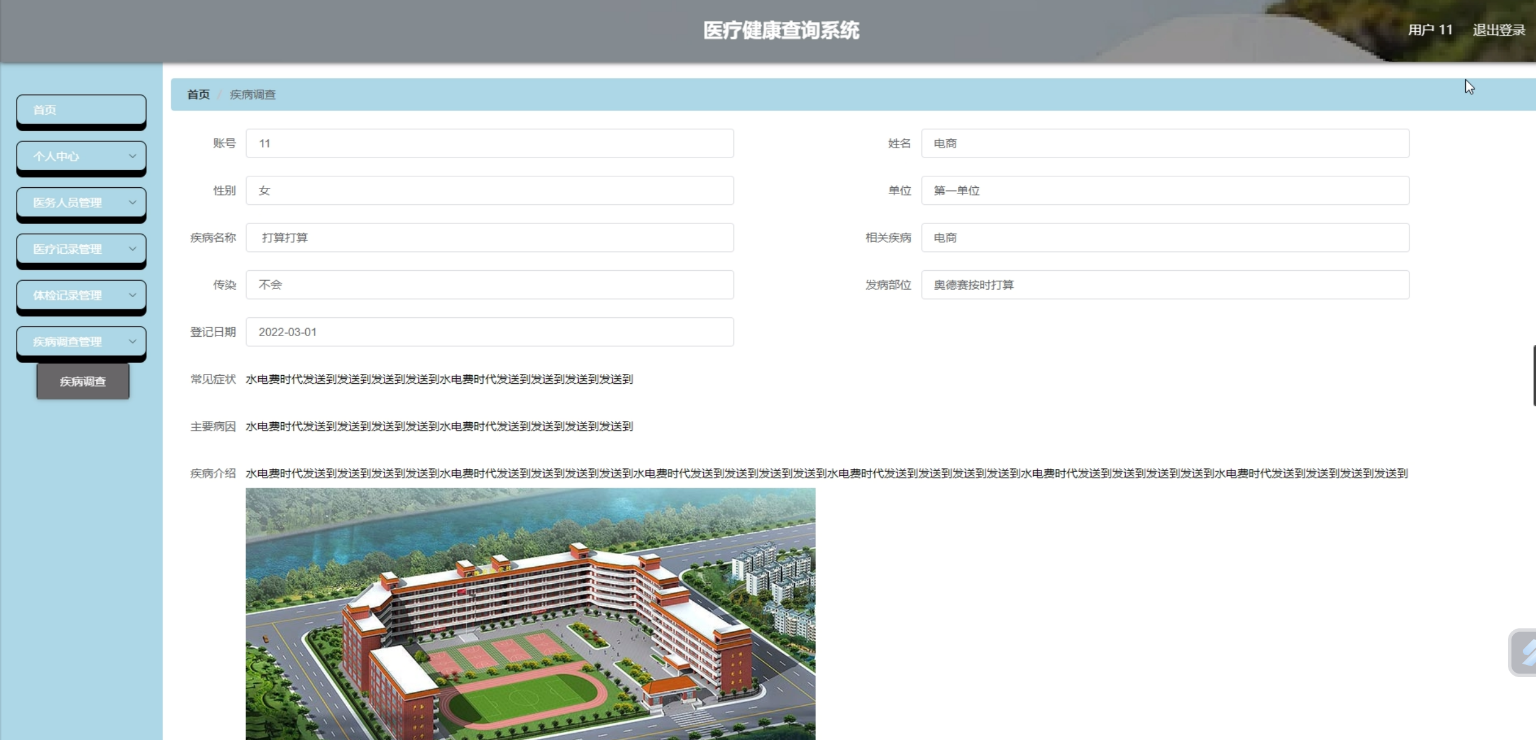Click the campus building image

tap(530, 613)
